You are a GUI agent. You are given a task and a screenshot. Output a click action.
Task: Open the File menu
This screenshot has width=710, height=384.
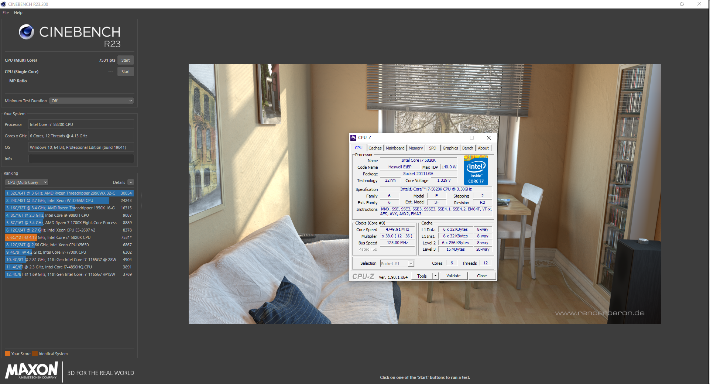pos(6,13)
